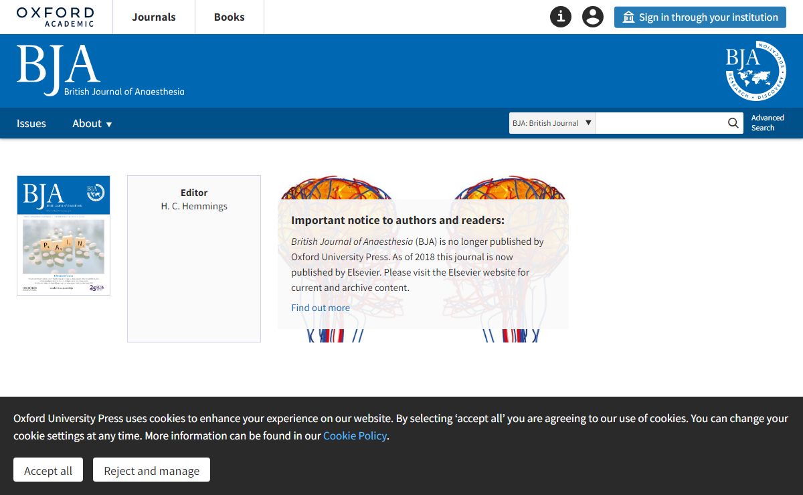Click the information circle icon

pyautogui.click(x=561, y=17)
